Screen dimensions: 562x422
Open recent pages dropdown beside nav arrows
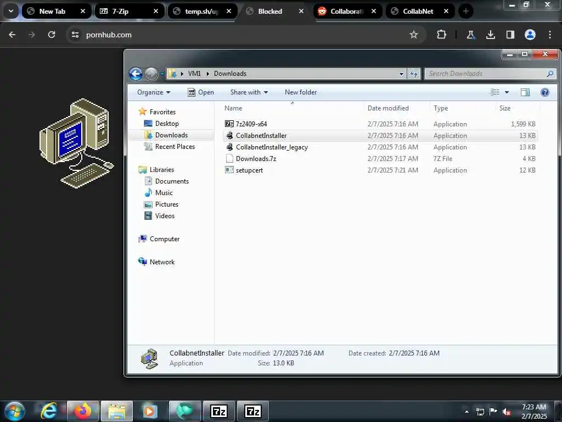[162, 74]
